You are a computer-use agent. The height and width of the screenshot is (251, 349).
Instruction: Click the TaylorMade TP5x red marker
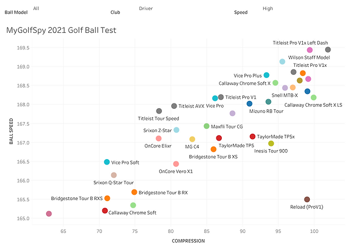pyautogui.click(x=252, y=136)
